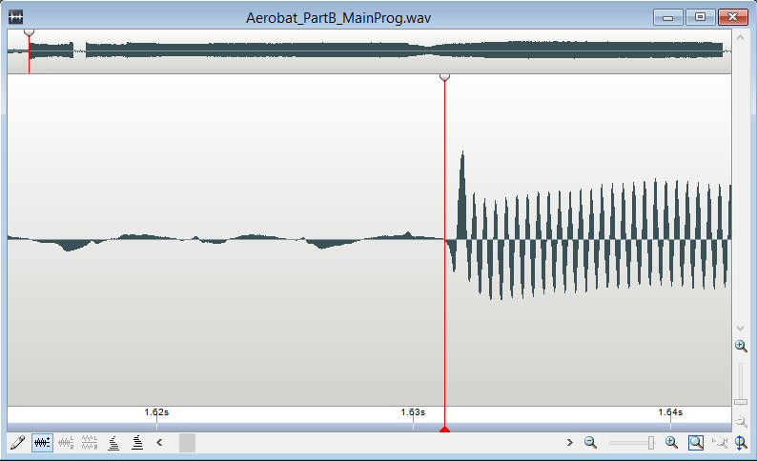Toggle the stacked L/R channel waveform view

[90, 442]
